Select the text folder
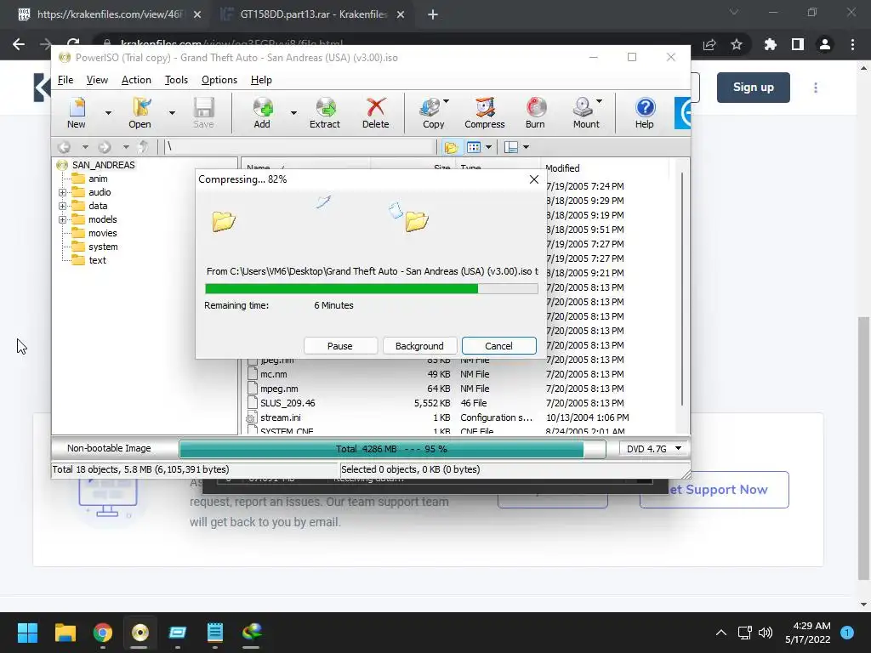Viewport: 871px width, 653px height. click(97, 260)
